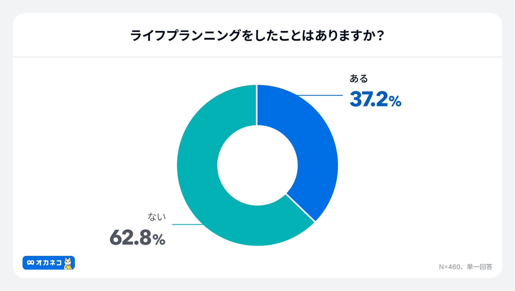Click the gray divider line below the title
This screenshot has height=291, width=515.
(x=257, y=57)
